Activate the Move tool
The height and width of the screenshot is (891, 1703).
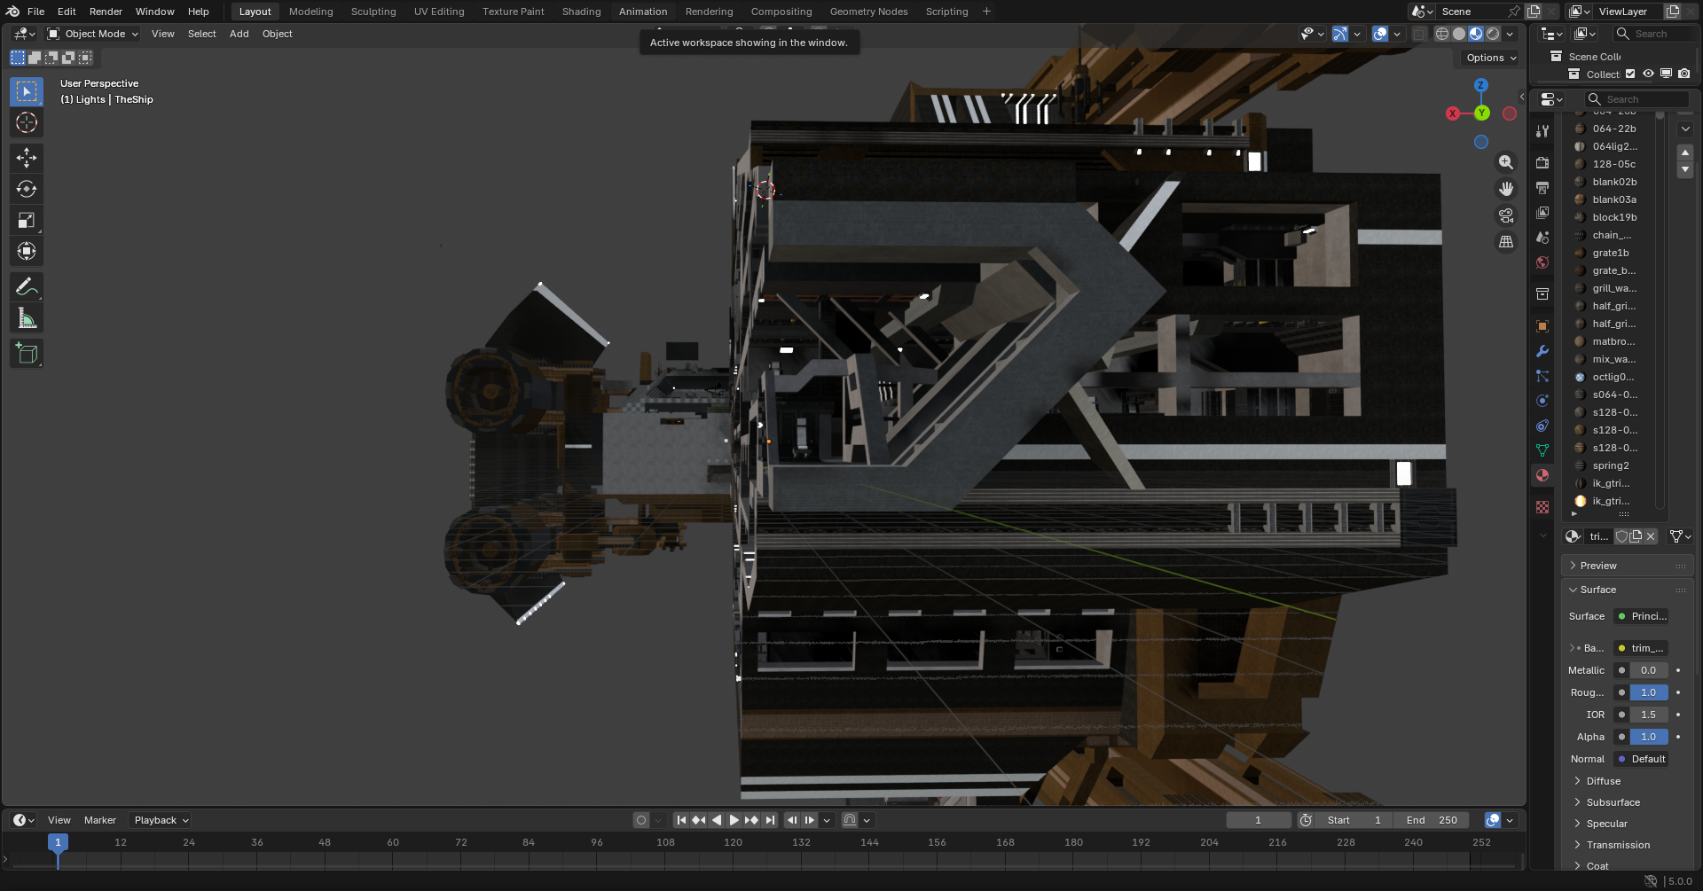(x=27, y=158)
